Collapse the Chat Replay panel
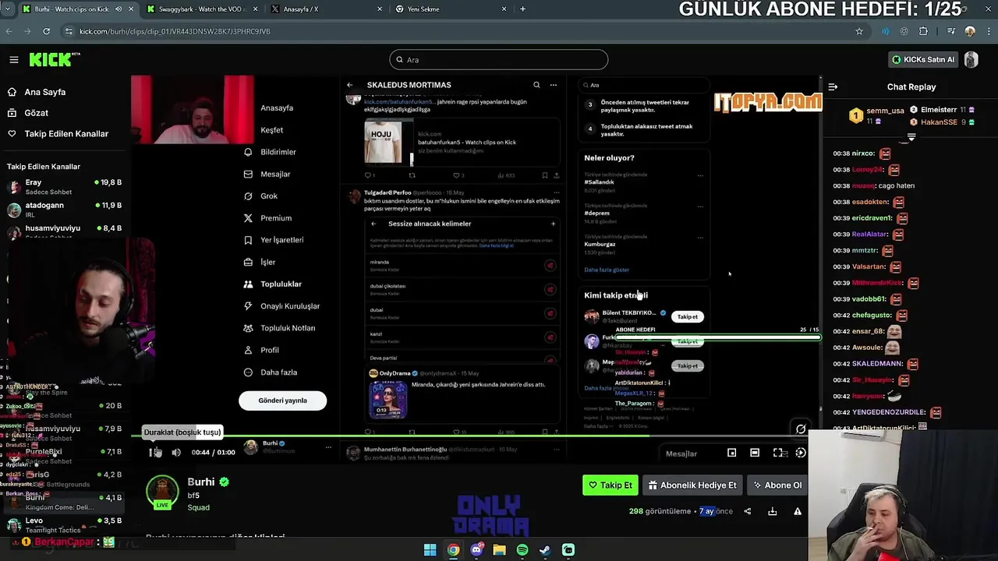998x561 pixels. pyautogui.click(x=833, y=87)
